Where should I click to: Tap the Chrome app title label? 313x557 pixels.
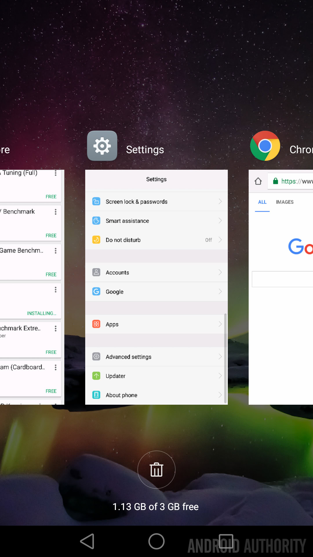[301, 150]
